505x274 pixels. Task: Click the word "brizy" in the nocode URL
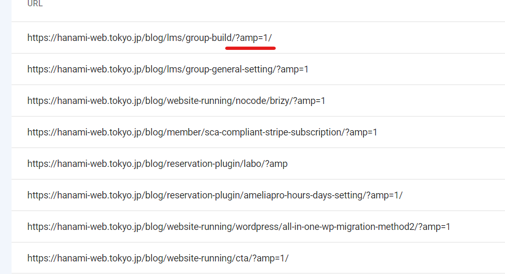(278, 101)
